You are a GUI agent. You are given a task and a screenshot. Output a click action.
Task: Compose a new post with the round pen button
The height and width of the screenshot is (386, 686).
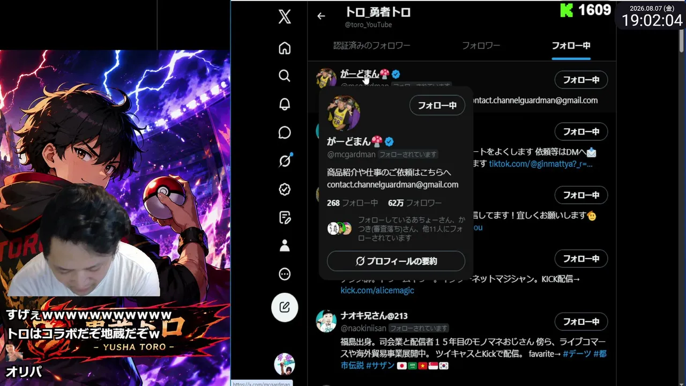tap(285, 307)
